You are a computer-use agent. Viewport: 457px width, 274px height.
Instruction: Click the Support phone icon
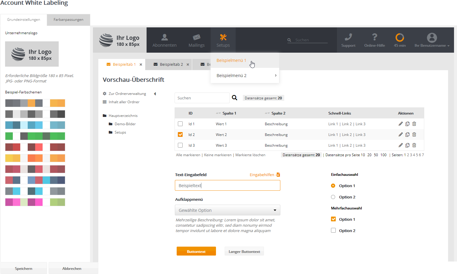(348, 37)
